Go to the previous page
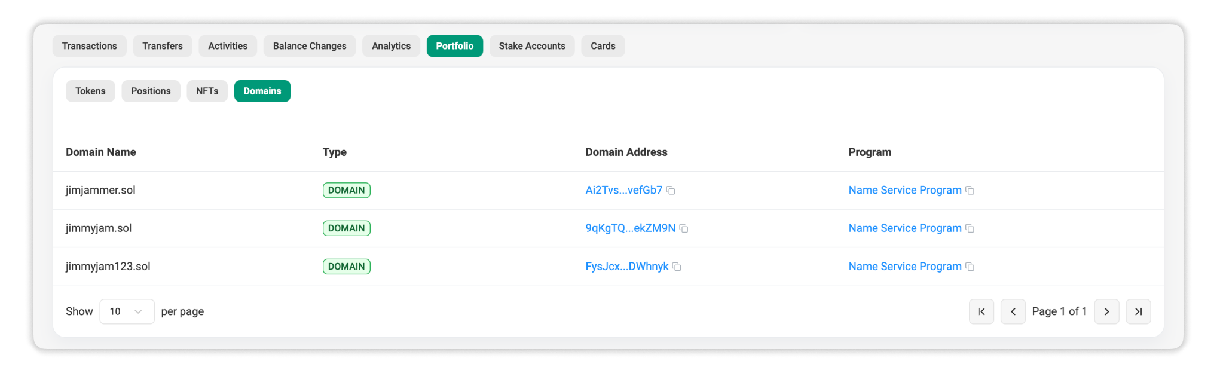This screenshot has width=1217, height=373. (1013, 311)
